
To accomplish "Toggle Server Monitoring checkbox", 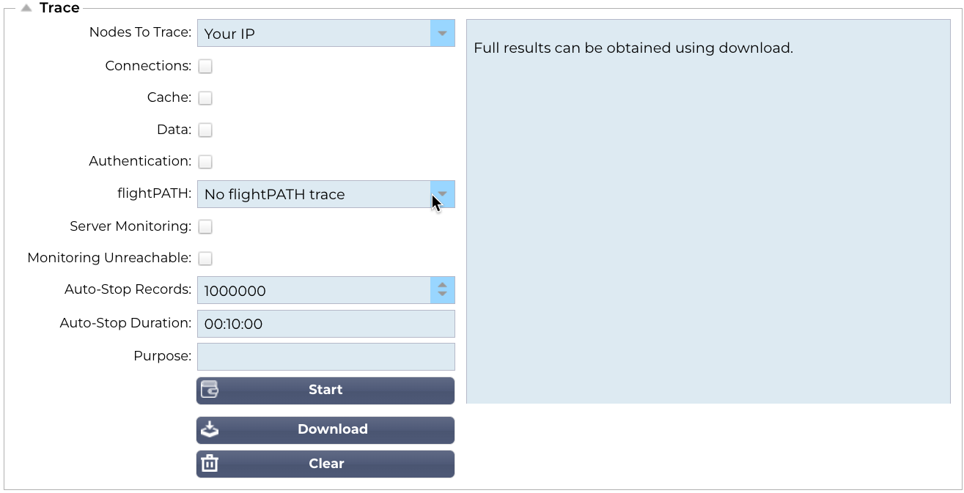I will [205, 227].
